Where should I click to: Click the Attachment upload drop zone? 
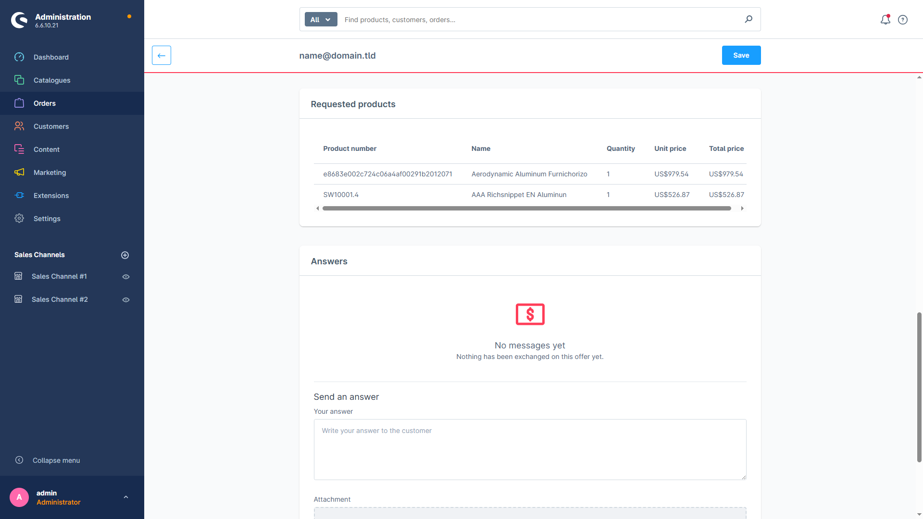tap(530, 513)
